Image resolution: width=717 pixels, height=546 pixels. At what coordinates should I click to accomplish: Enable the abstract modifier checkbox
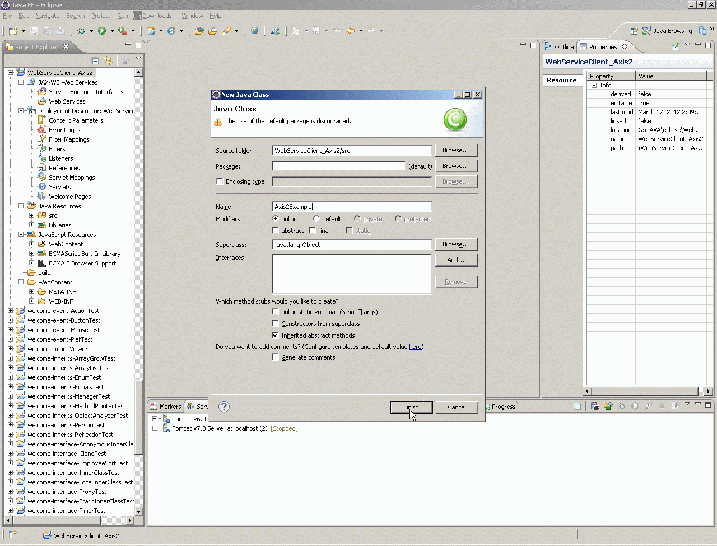pos(275,230)
